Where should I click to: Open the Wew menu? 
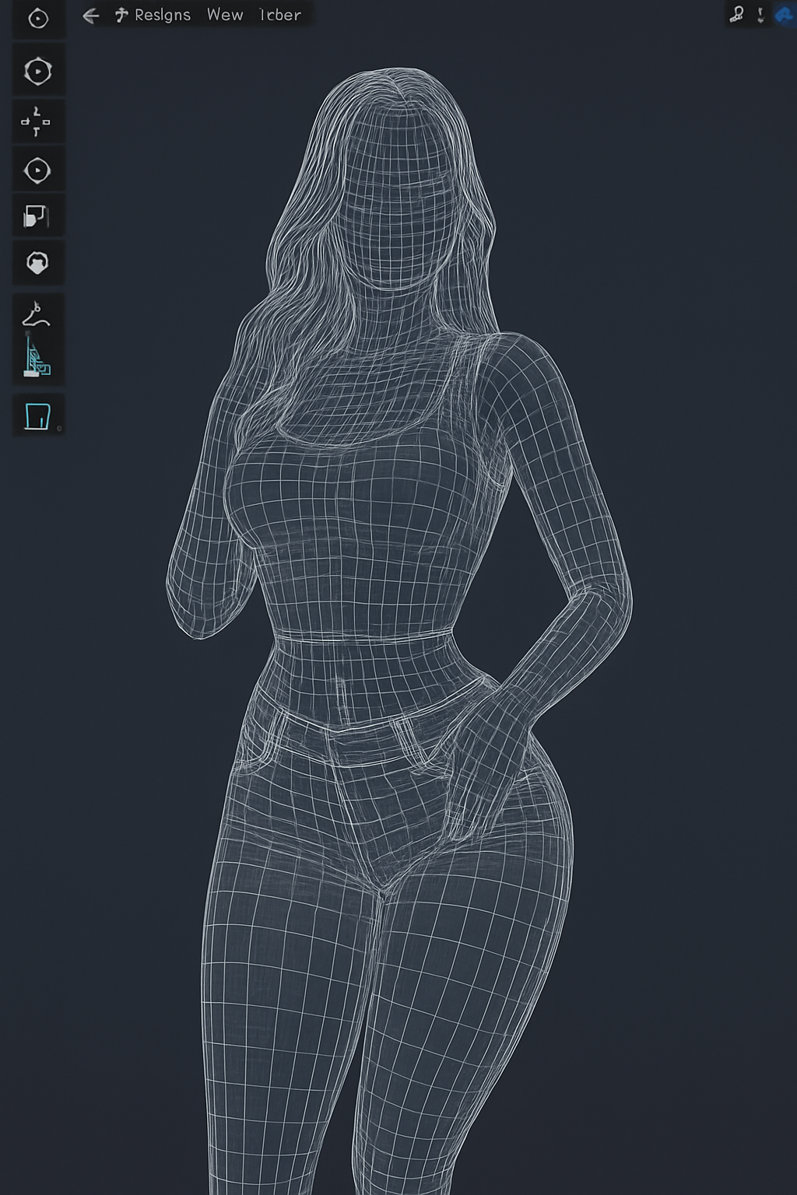[224, 14]
